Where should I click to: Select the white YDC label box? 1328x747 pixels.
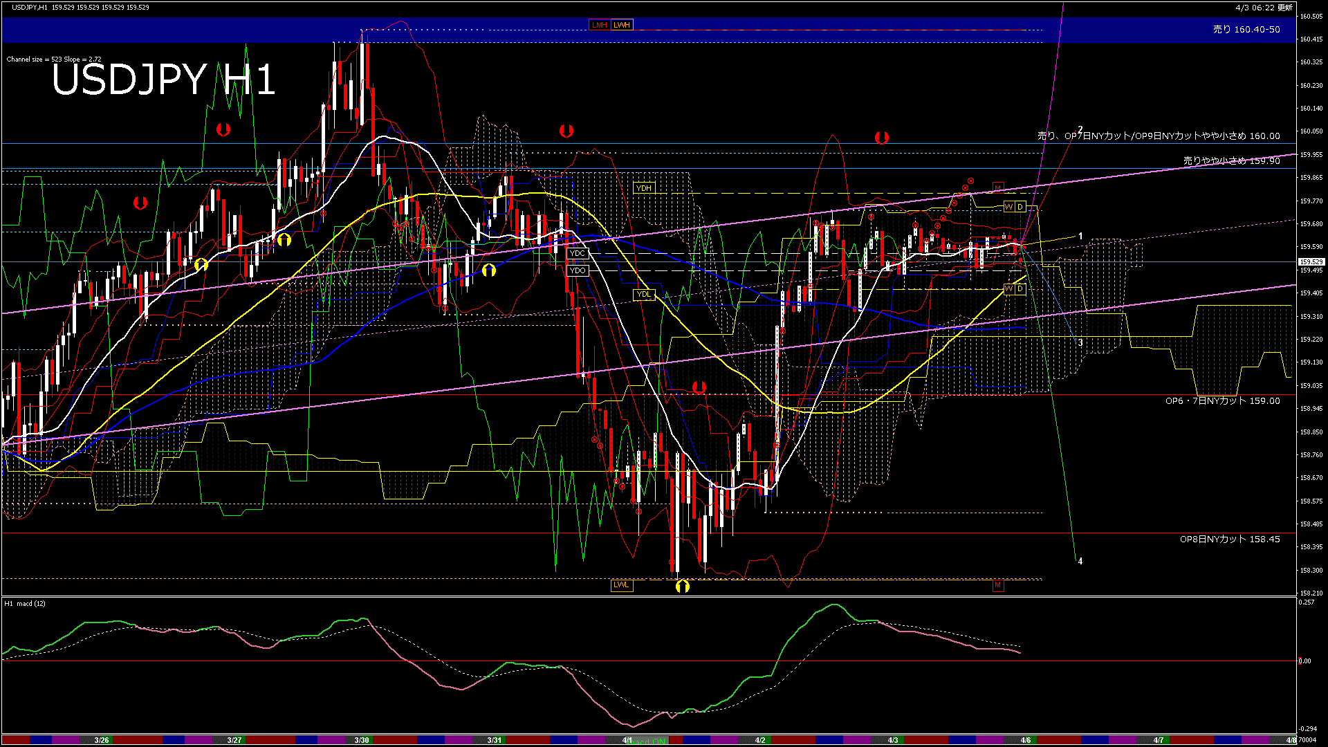point(577,254)
